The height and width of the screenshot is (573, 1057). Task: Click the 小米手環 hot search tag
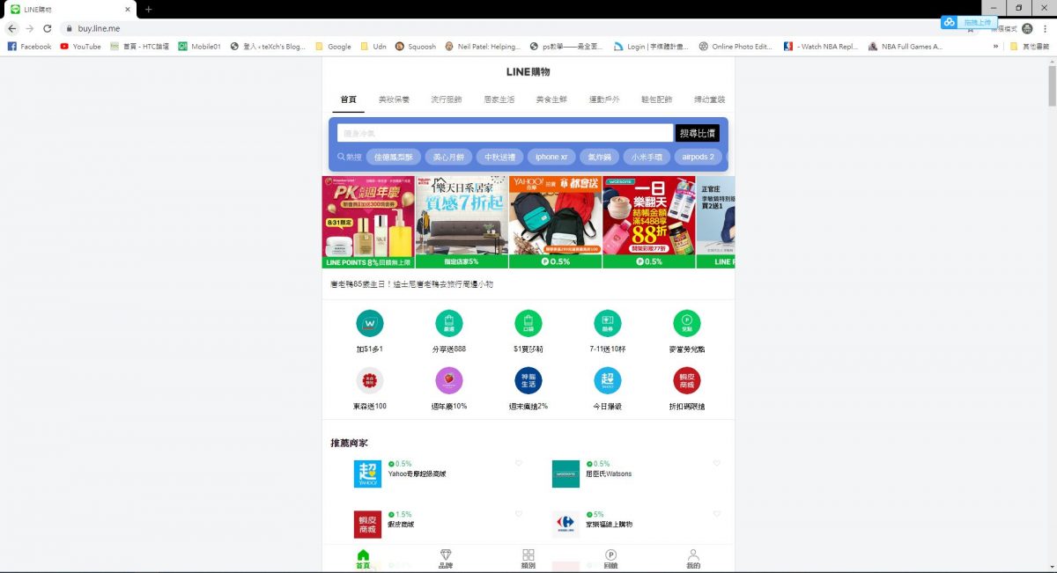[x=647, y=157]
